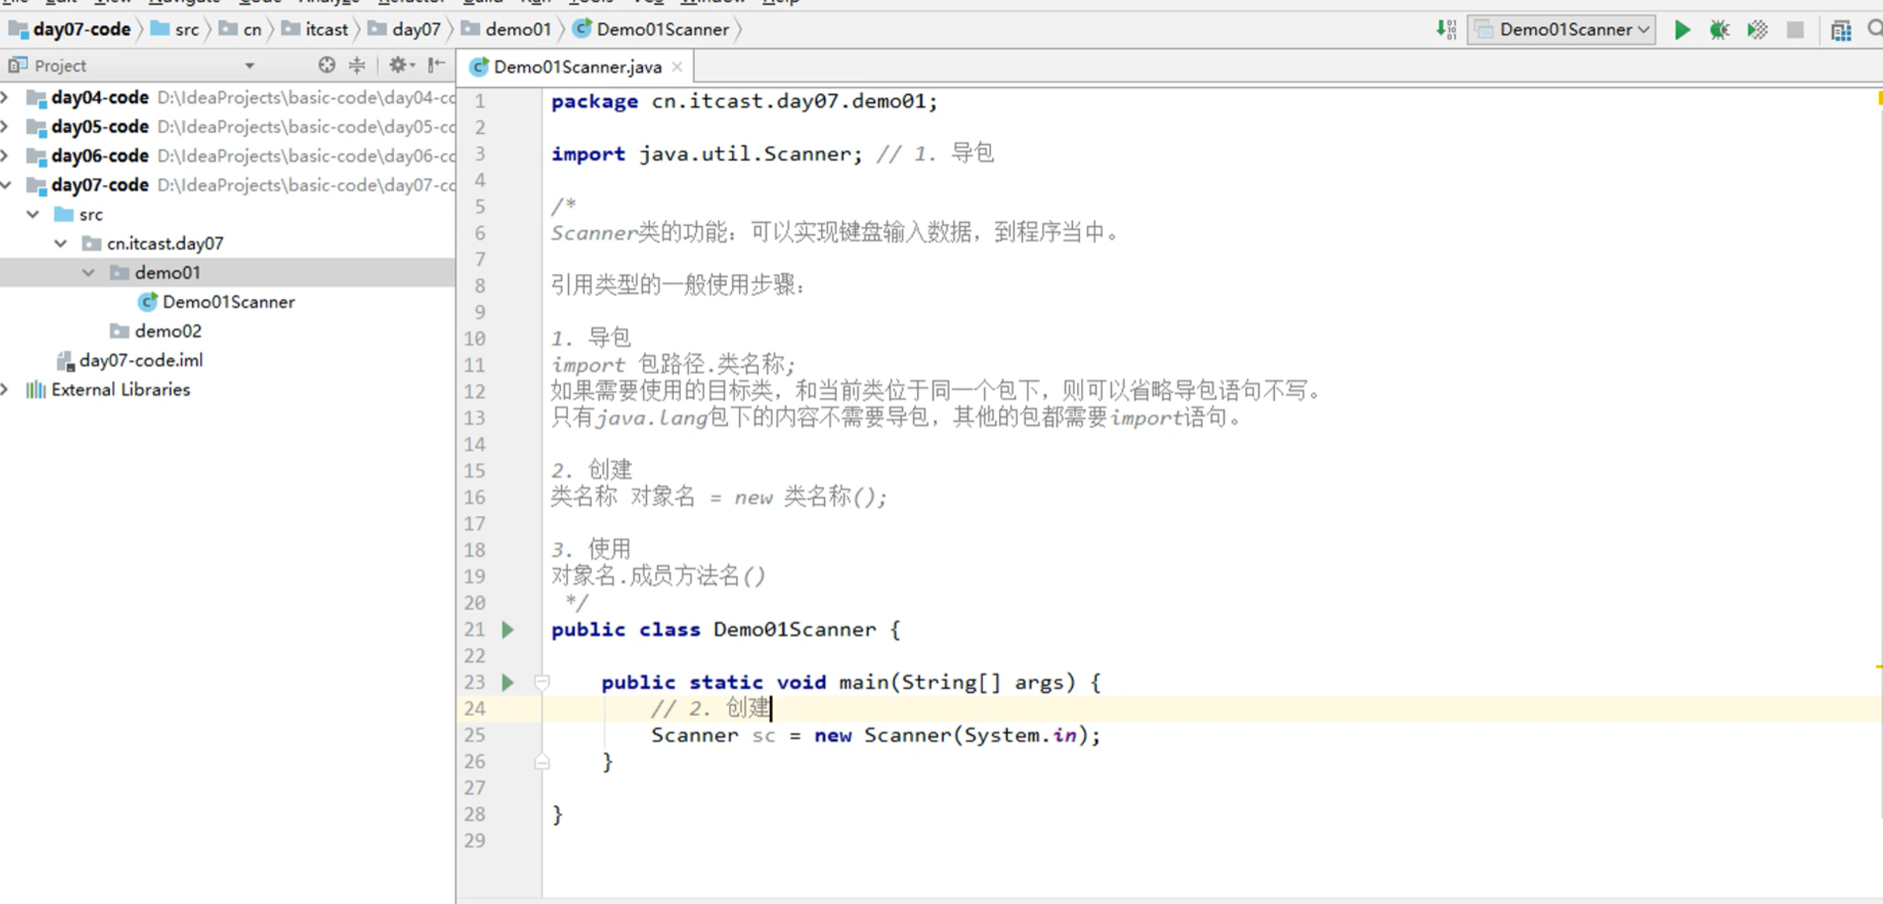The width and height of the screenshot is (1883, 904).
Task: Click the green Run button in toolbar
Action: tap(1681, 30)
